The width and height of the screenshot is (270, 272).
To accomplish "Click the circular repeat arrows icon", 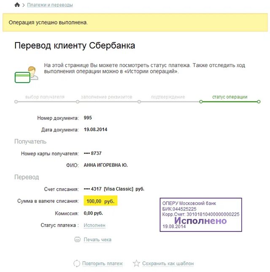I will 77,264.
